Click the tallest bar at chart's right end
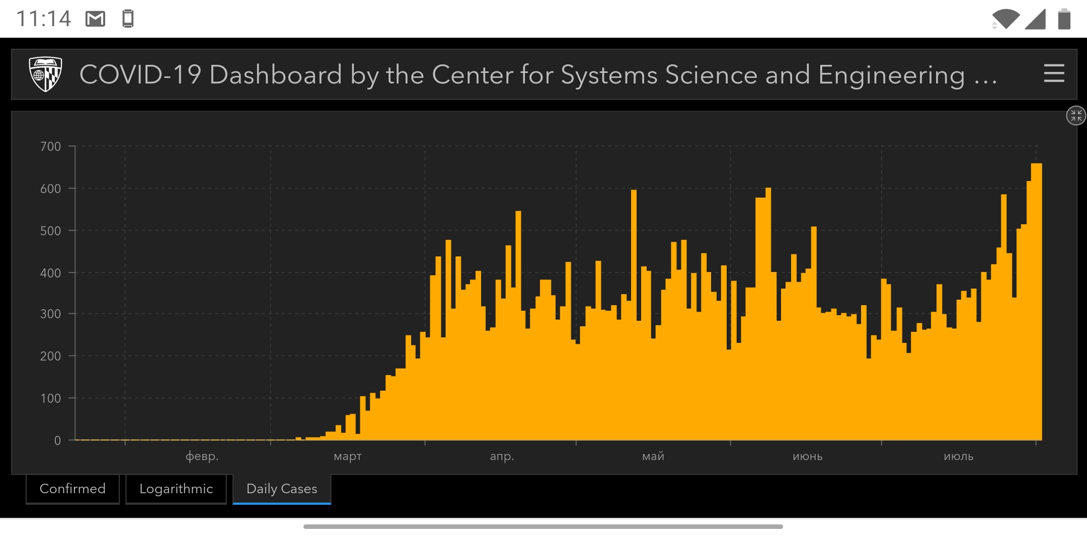This screenshot has width=1087, height=543. (x=1037, y=302)
